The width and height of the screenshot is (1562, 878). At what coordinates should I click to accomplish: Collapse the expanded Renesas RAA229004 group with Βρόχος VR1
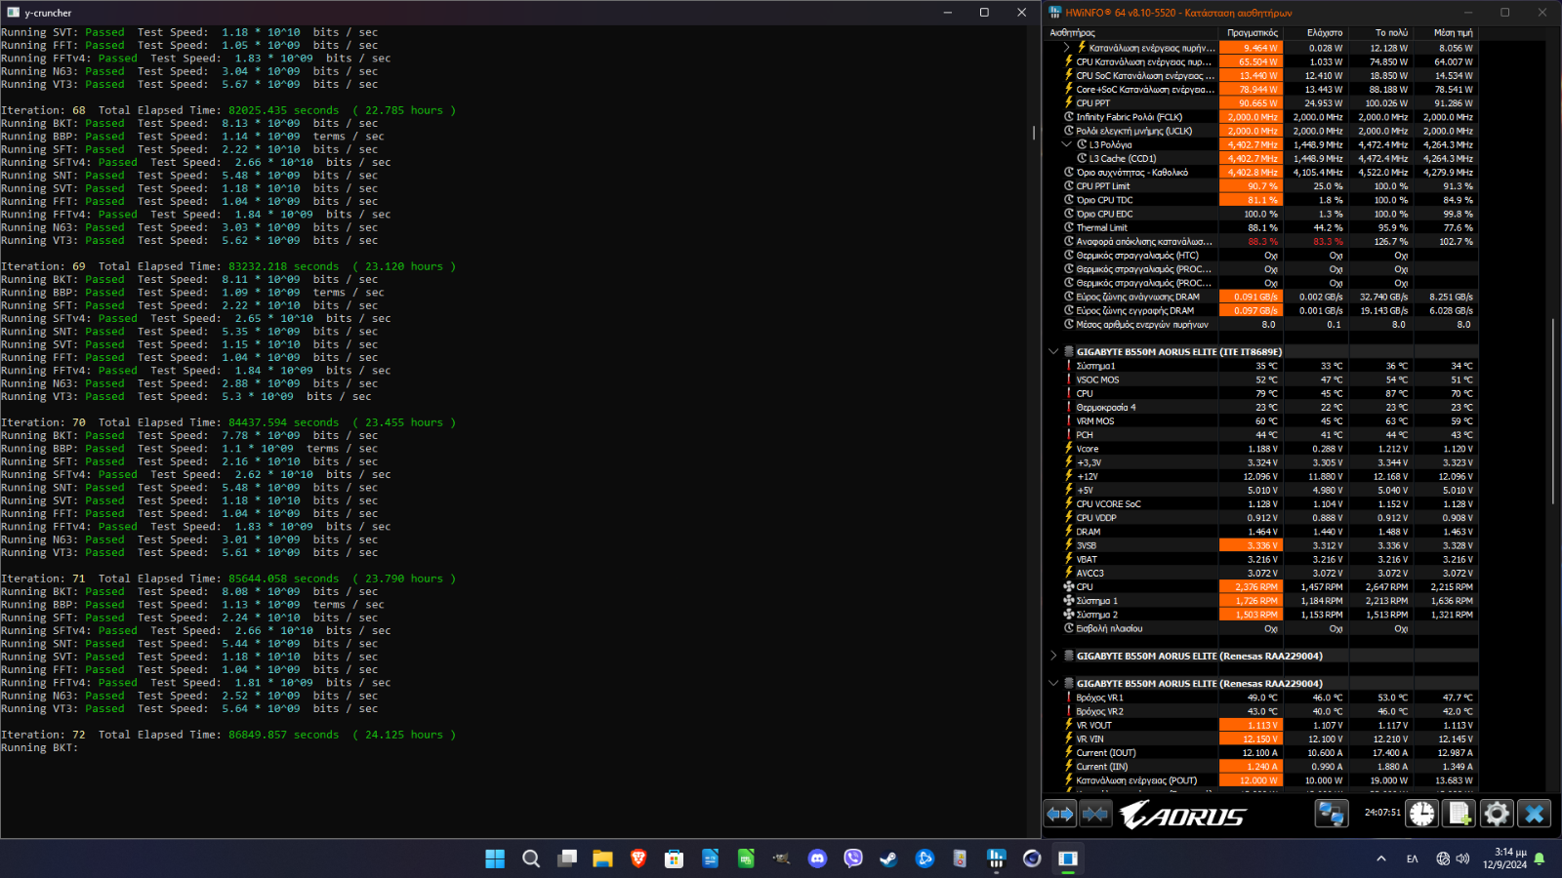pyautogui.click(x=1053, y=683)
